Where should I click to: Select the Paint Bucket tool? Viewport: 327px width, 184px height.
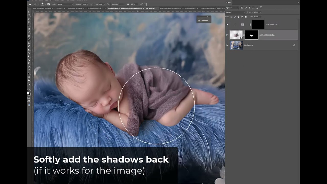click(29, 53)
